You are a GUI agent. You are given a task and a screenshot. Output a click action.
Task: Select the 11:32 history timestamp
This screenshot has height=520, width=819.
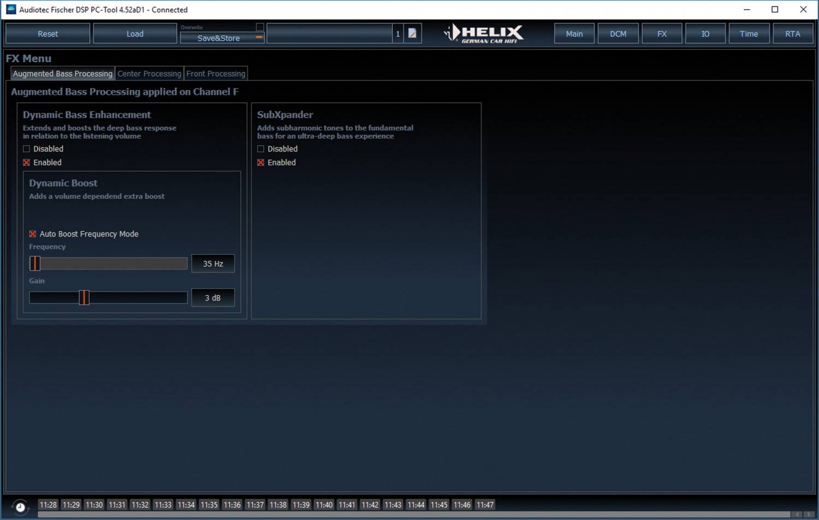(x=140, y=505)
